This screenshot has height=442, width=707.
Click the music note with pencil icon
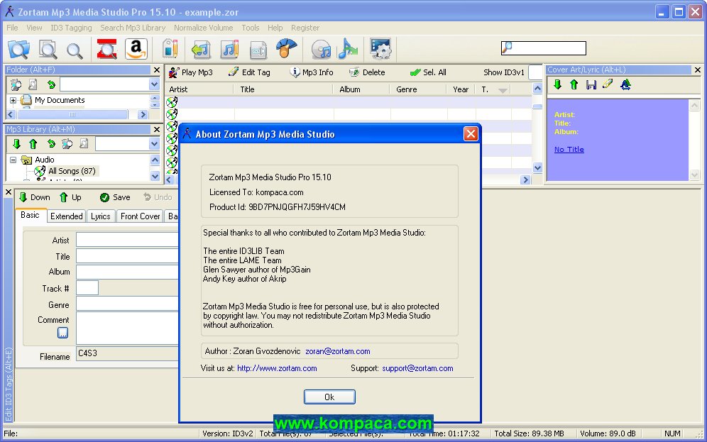tap(229, 49)
